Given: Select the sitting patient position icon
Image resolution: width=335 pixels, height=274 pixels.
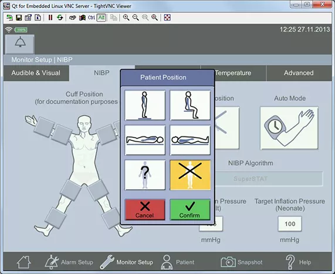Looking at the screenshot, I should point(190,105).
